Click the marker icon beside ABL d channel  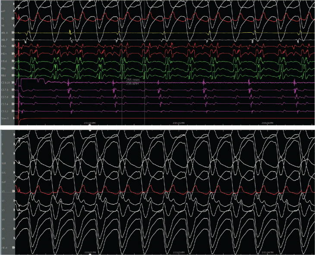point(13,32)
